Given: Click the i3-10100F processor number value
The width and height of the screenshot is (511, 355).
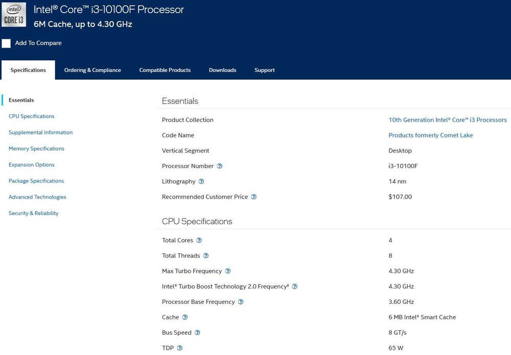Looking at the screenshot, I should point(403,166).
